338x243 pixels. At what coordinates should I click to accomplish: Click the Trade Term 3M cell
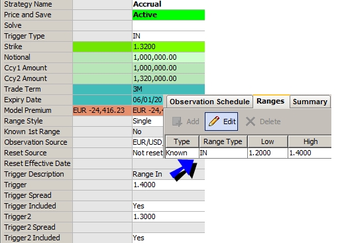(x=168, y=89)
